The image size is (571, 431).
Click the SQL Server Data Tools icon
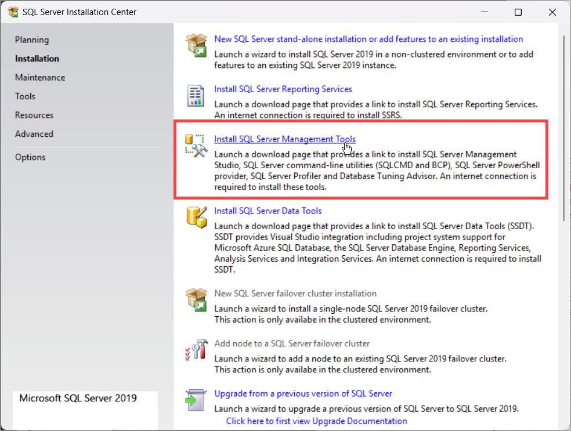[x=197, y=218]
